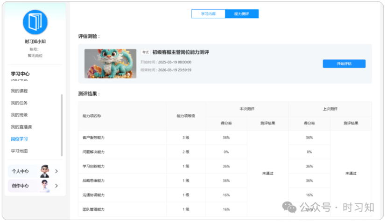The width and height of the screenshot is (387, 223).
Task: Open the 创作中心 avatar figure
Action: (45, 186)
